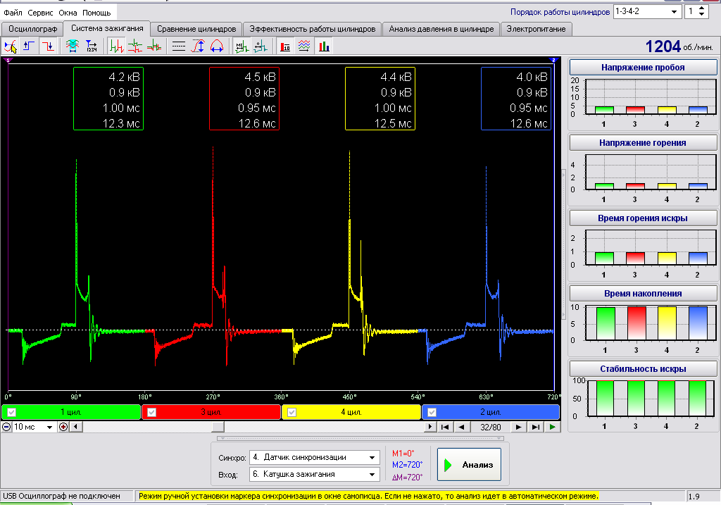Open the Помощь menu
This screenshot has height=505, width=721.
(96, 13)
